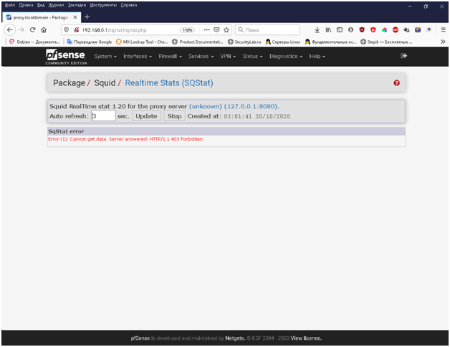The height and width of the screenshot is (347, 450).
Task: Expand the Firewall dropdown menu
Action: click(170, 57)
